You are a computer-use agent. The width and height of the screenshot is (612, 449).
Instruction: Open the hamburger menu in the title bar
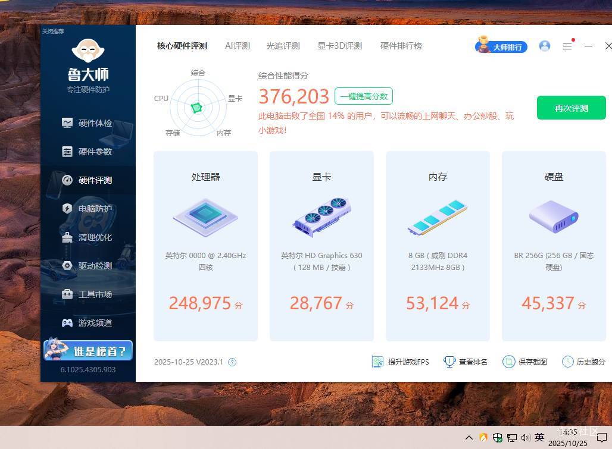(567, 46)
